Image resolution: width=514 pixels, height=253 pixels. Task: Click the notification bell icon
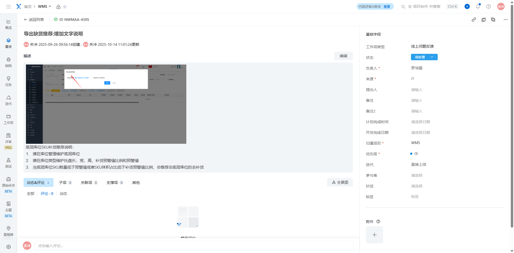[478, 6]
